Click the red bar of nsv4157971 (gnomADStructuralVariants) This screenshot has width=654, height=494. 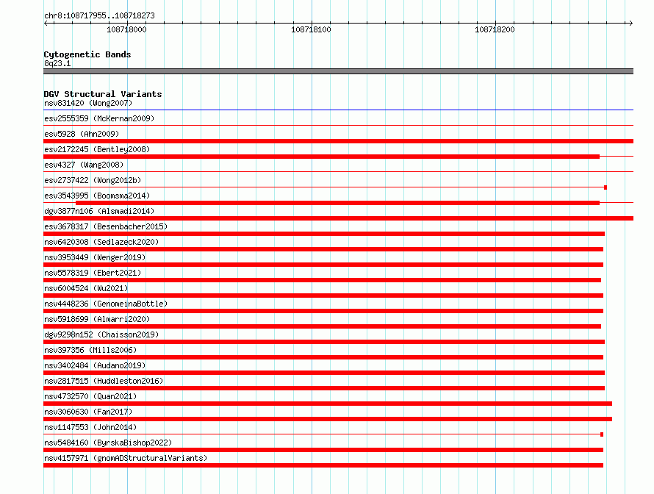[x=323, y=465]
